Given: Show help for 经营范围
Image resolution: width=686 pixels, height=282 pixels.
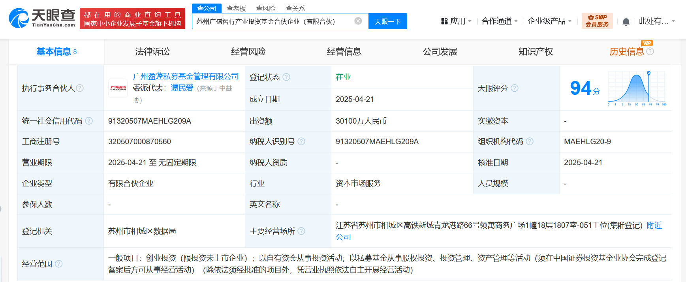Looking at the screenshot, I should [59, 264].
